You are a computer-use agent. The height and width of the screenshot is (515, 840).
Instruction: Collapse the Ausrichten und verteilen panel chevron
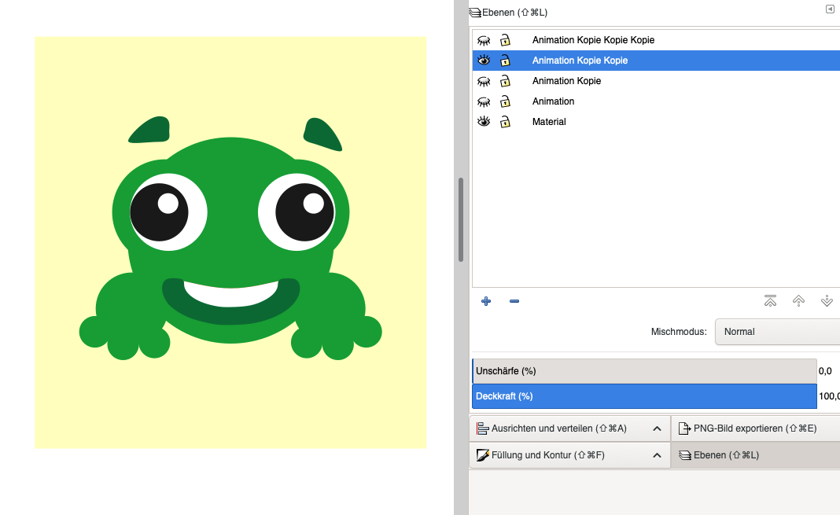pyautogui.click(x=657, y=429)
